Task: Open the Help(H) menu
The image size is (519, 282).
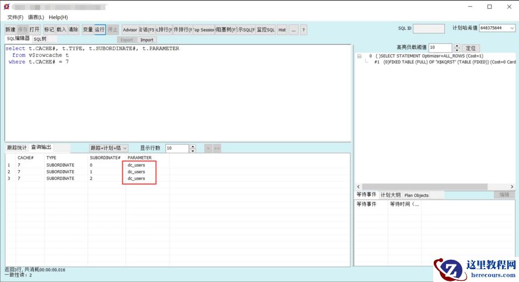Action: (x=58, y=17)
